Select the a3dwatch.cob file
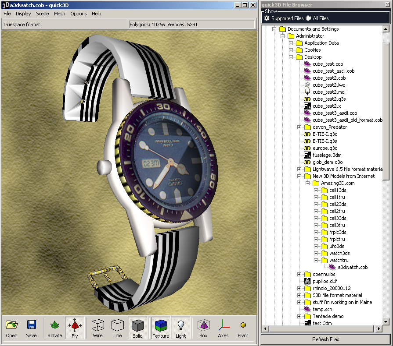393x346 pixels. (x=353, y=267)
